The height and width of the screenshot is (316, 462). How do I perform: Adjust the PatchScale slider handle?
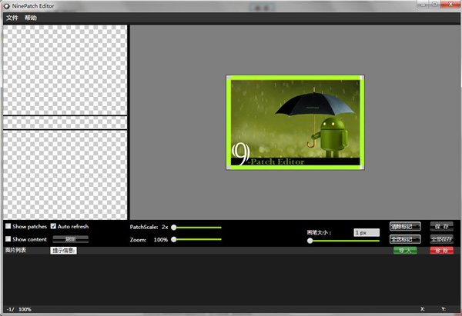(x=174, y=227)
